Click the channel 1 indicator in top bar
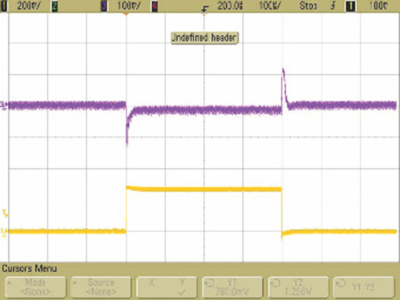 (x=4, y=5)
